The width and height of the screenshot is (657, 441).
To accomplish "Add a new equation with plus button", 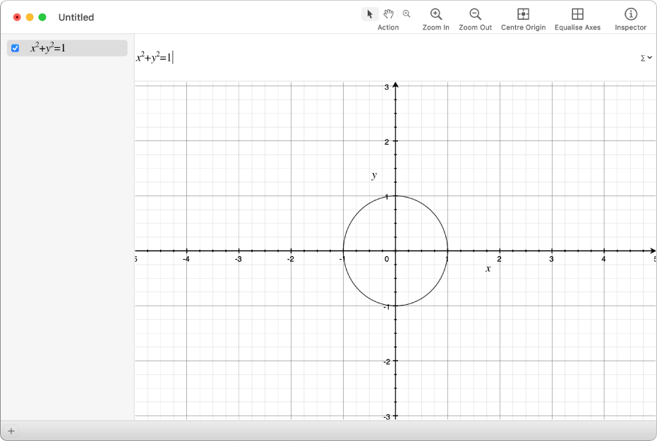I will (12, 430).
